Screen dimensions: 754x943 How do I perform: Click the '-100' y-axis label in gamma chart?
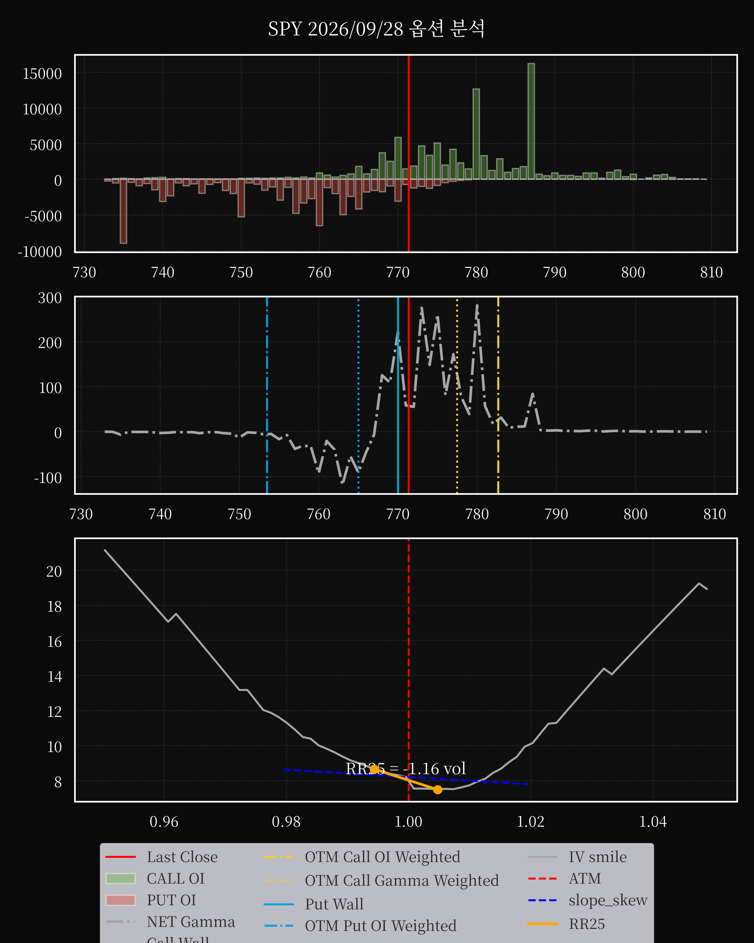(x=48, y=477)
